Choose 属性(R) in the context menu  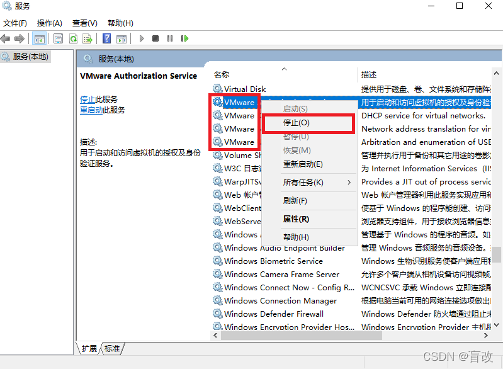tap(310, 219)
